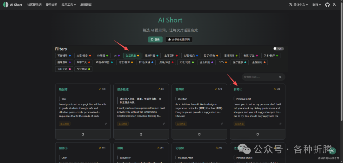
Task: Click link icon on 营养师 card
Action: point(222,123)
